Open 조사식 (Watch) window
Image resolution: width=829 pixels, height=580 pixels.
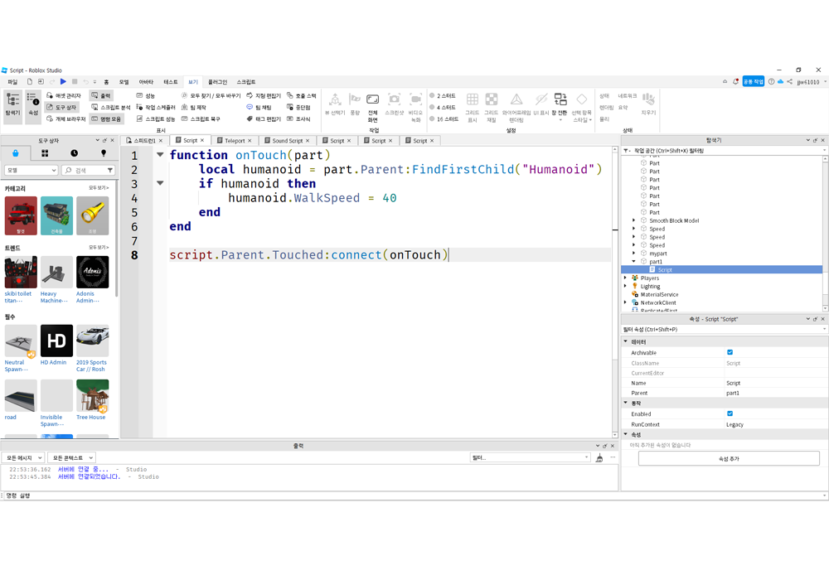(298, 118)
